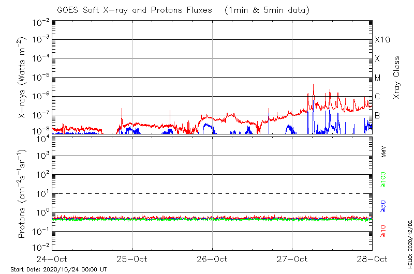The height and width of the screenshot is (274, 414).
Task: Click the 26-Oct date label
Action: tap(212, 258)
